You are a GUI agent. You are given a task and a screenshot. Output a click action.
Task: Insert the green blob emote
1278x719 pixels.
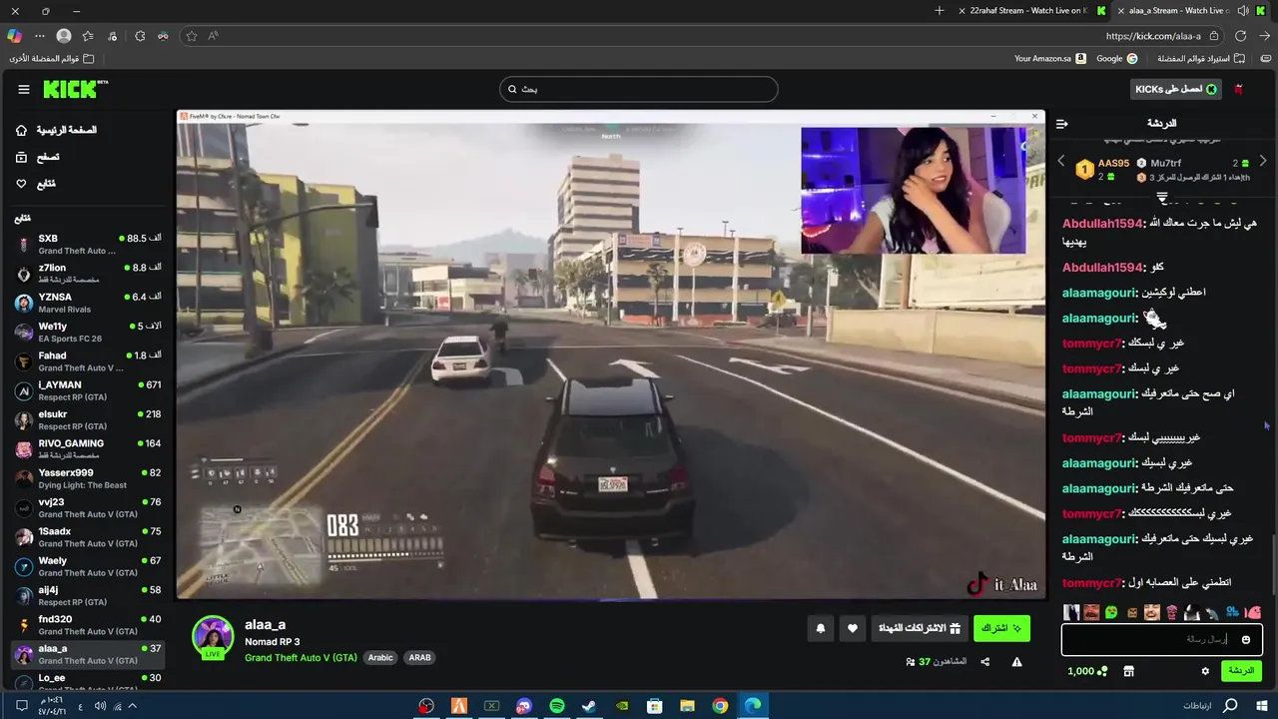tap(1111, 612)
